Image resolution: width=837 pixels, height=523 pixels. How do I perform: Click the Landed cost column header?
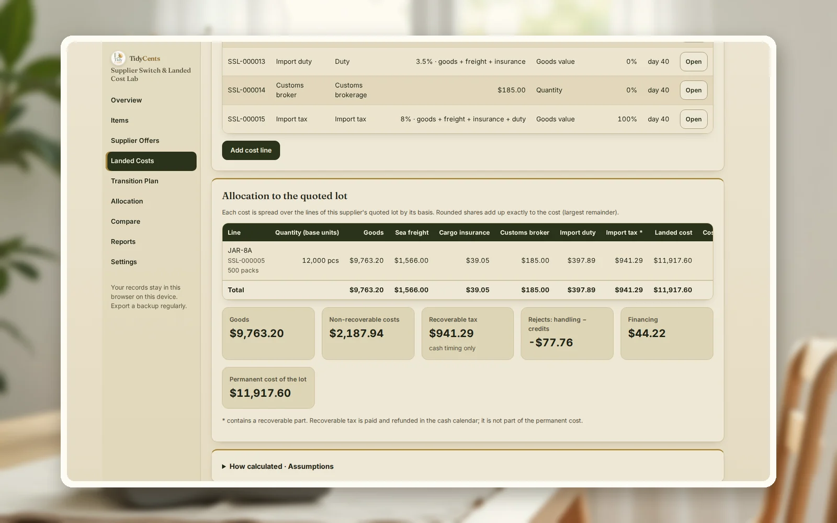(673, 233)
